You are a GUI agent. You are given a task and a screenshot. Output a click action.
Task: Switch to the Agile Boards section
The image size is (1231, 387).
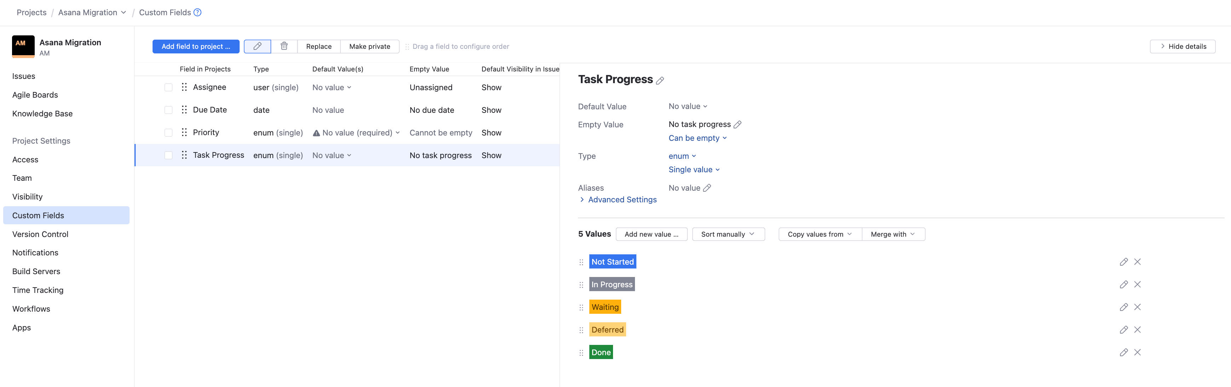point(35,94)
